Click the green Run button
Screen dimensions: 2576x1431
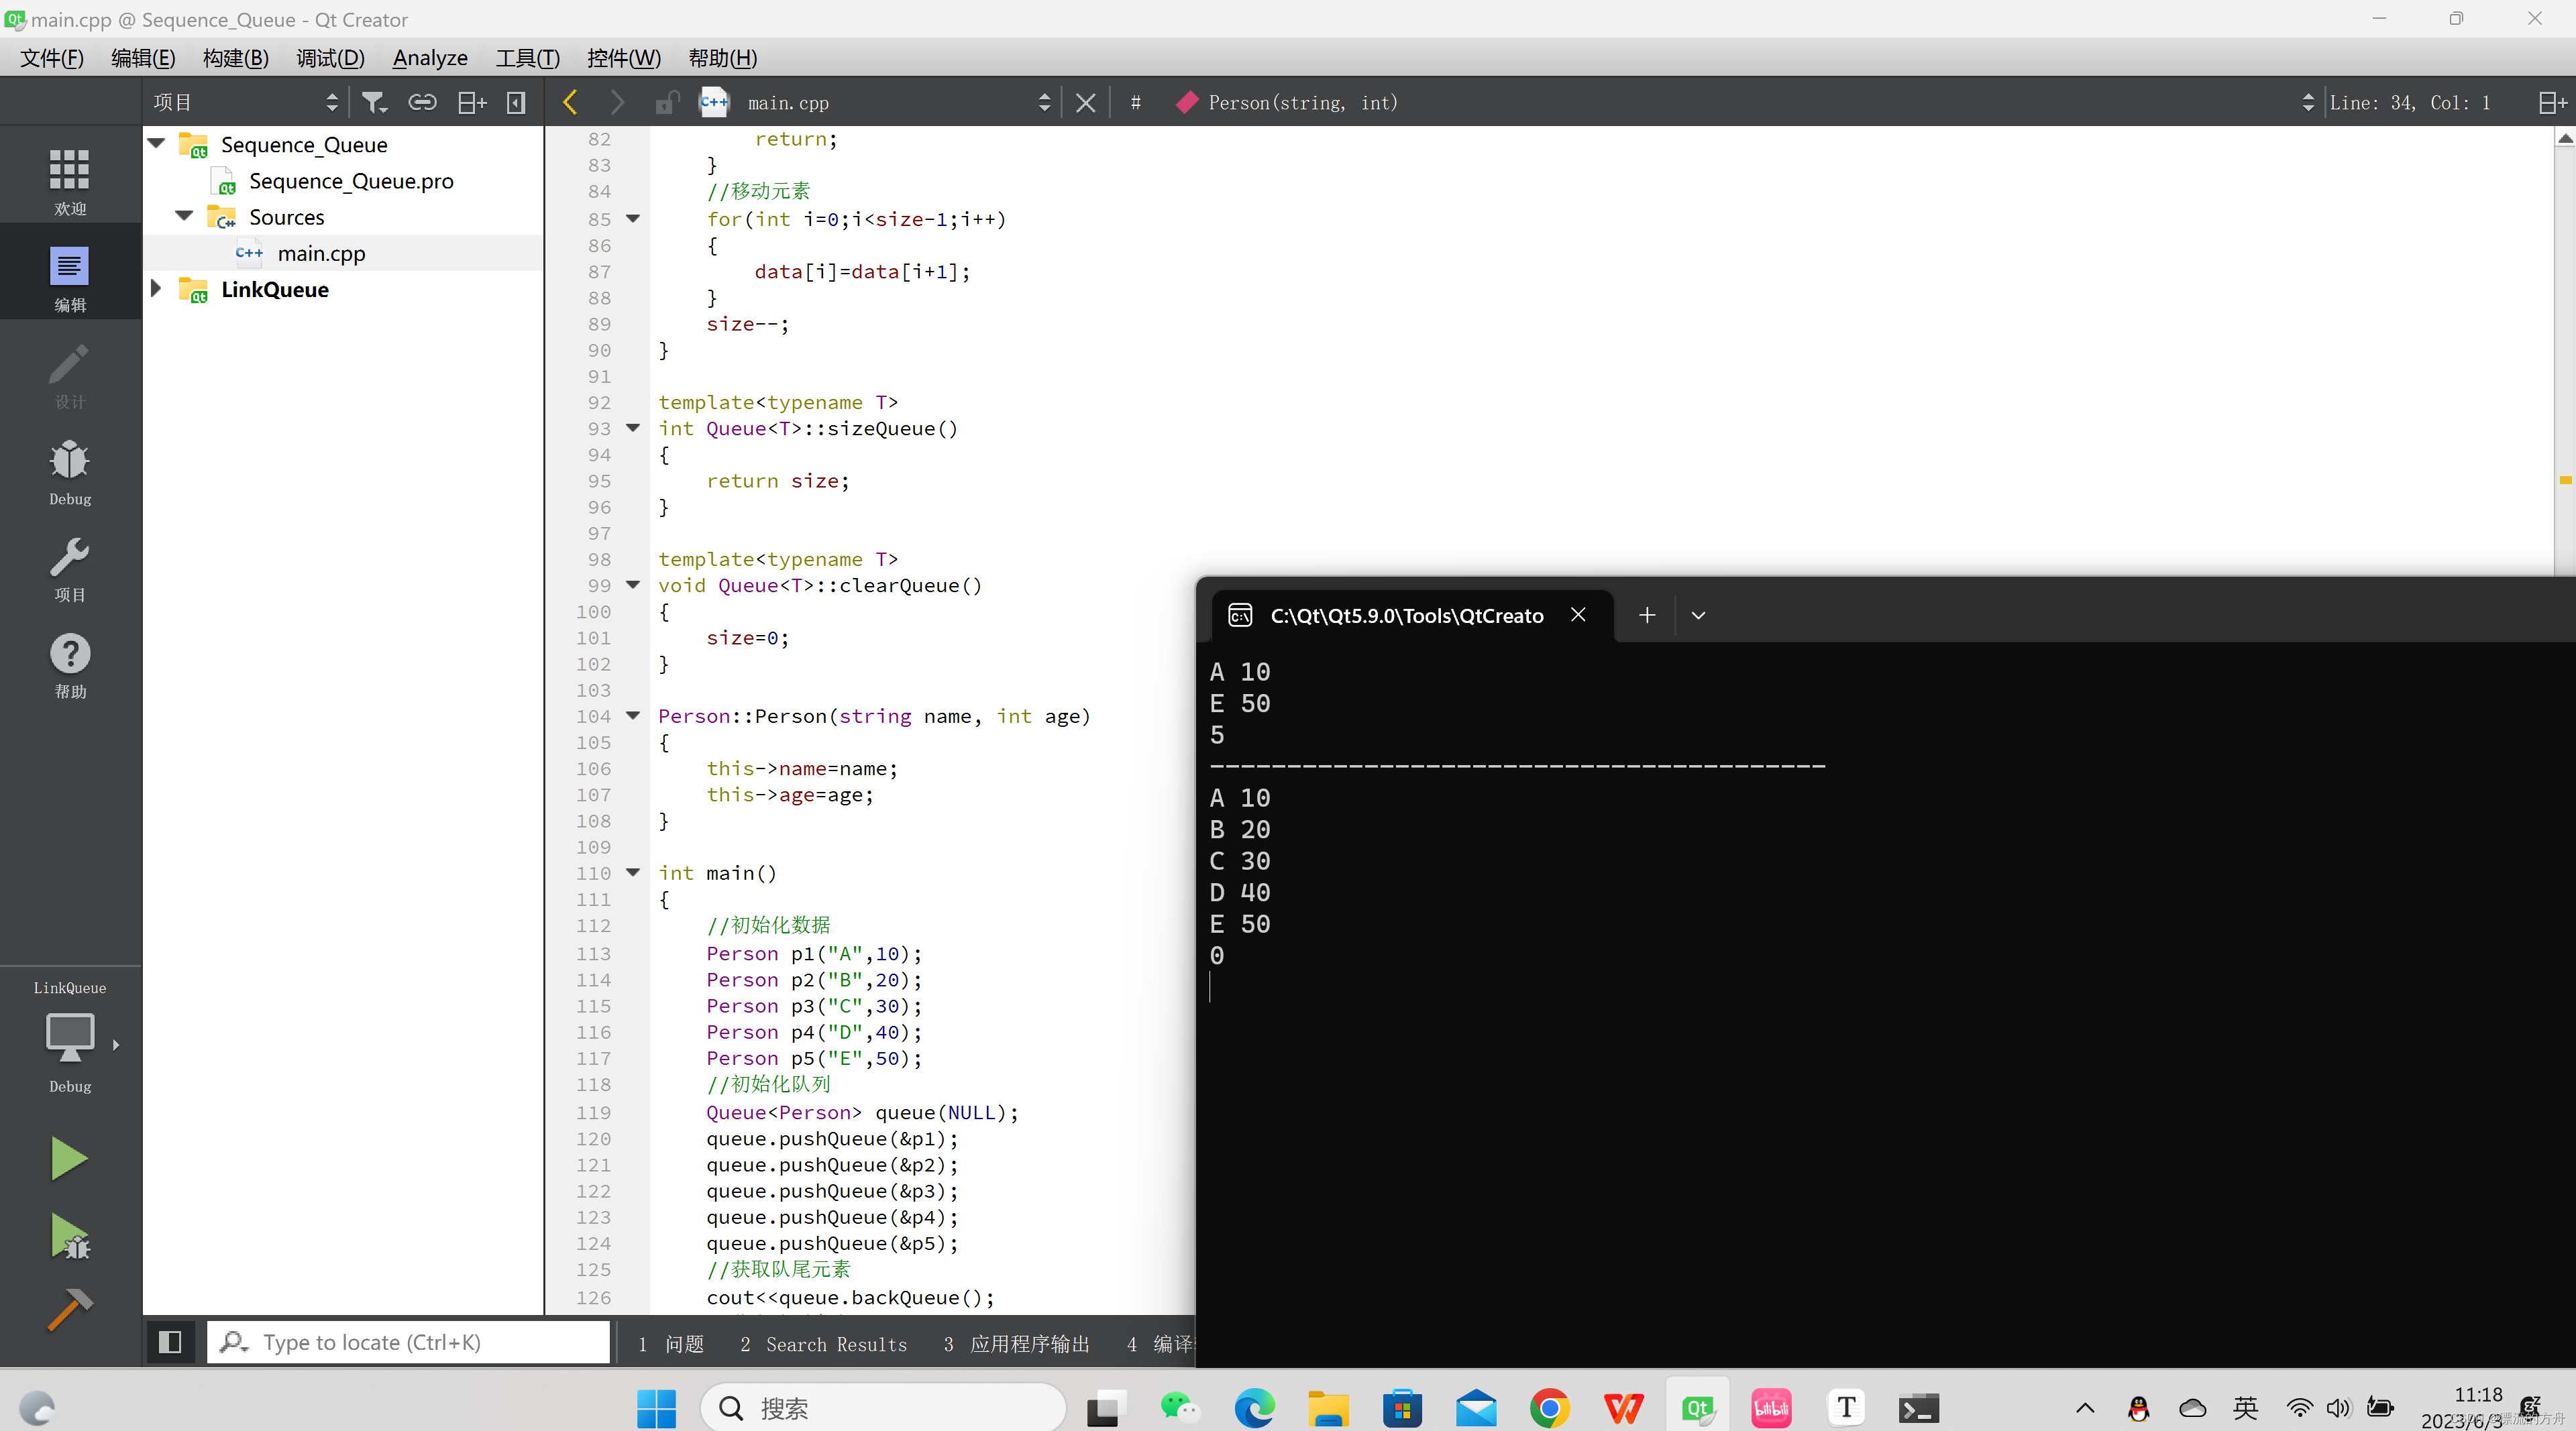coord(69,1158)
